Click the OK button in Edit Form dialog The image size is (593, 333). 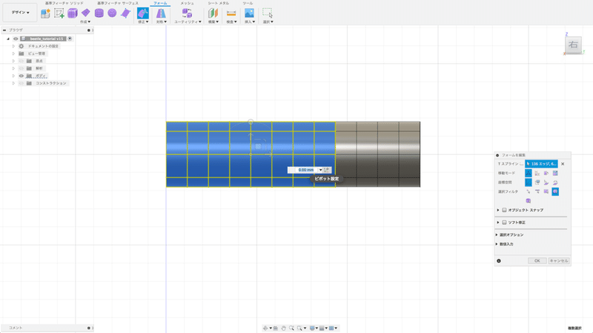(537, 261)
